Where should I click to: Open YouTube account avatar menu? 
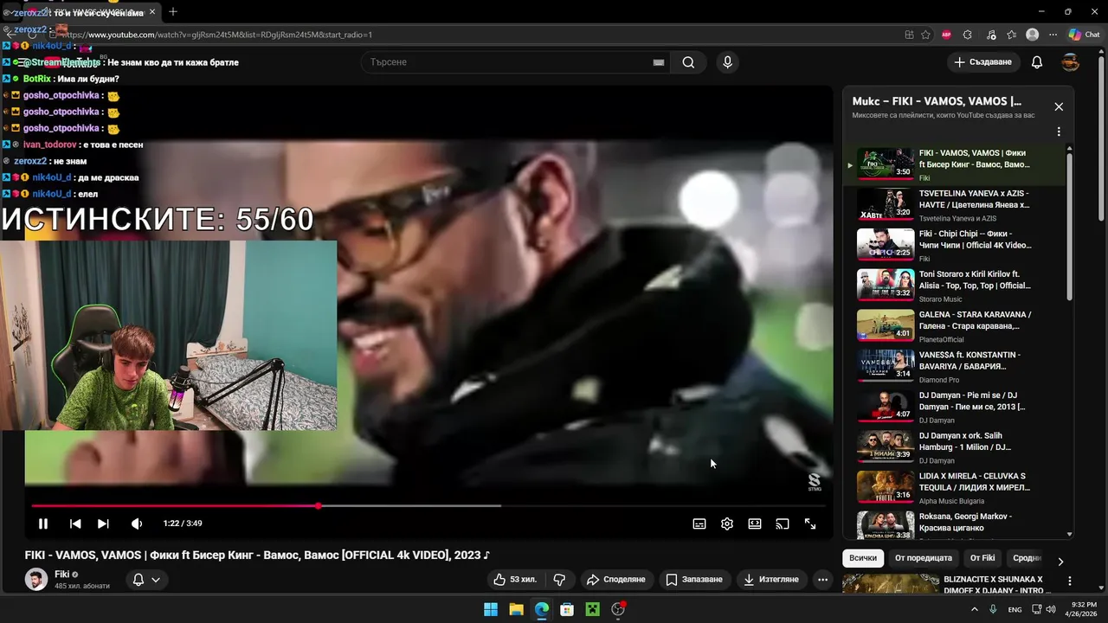coord(1071,62)
